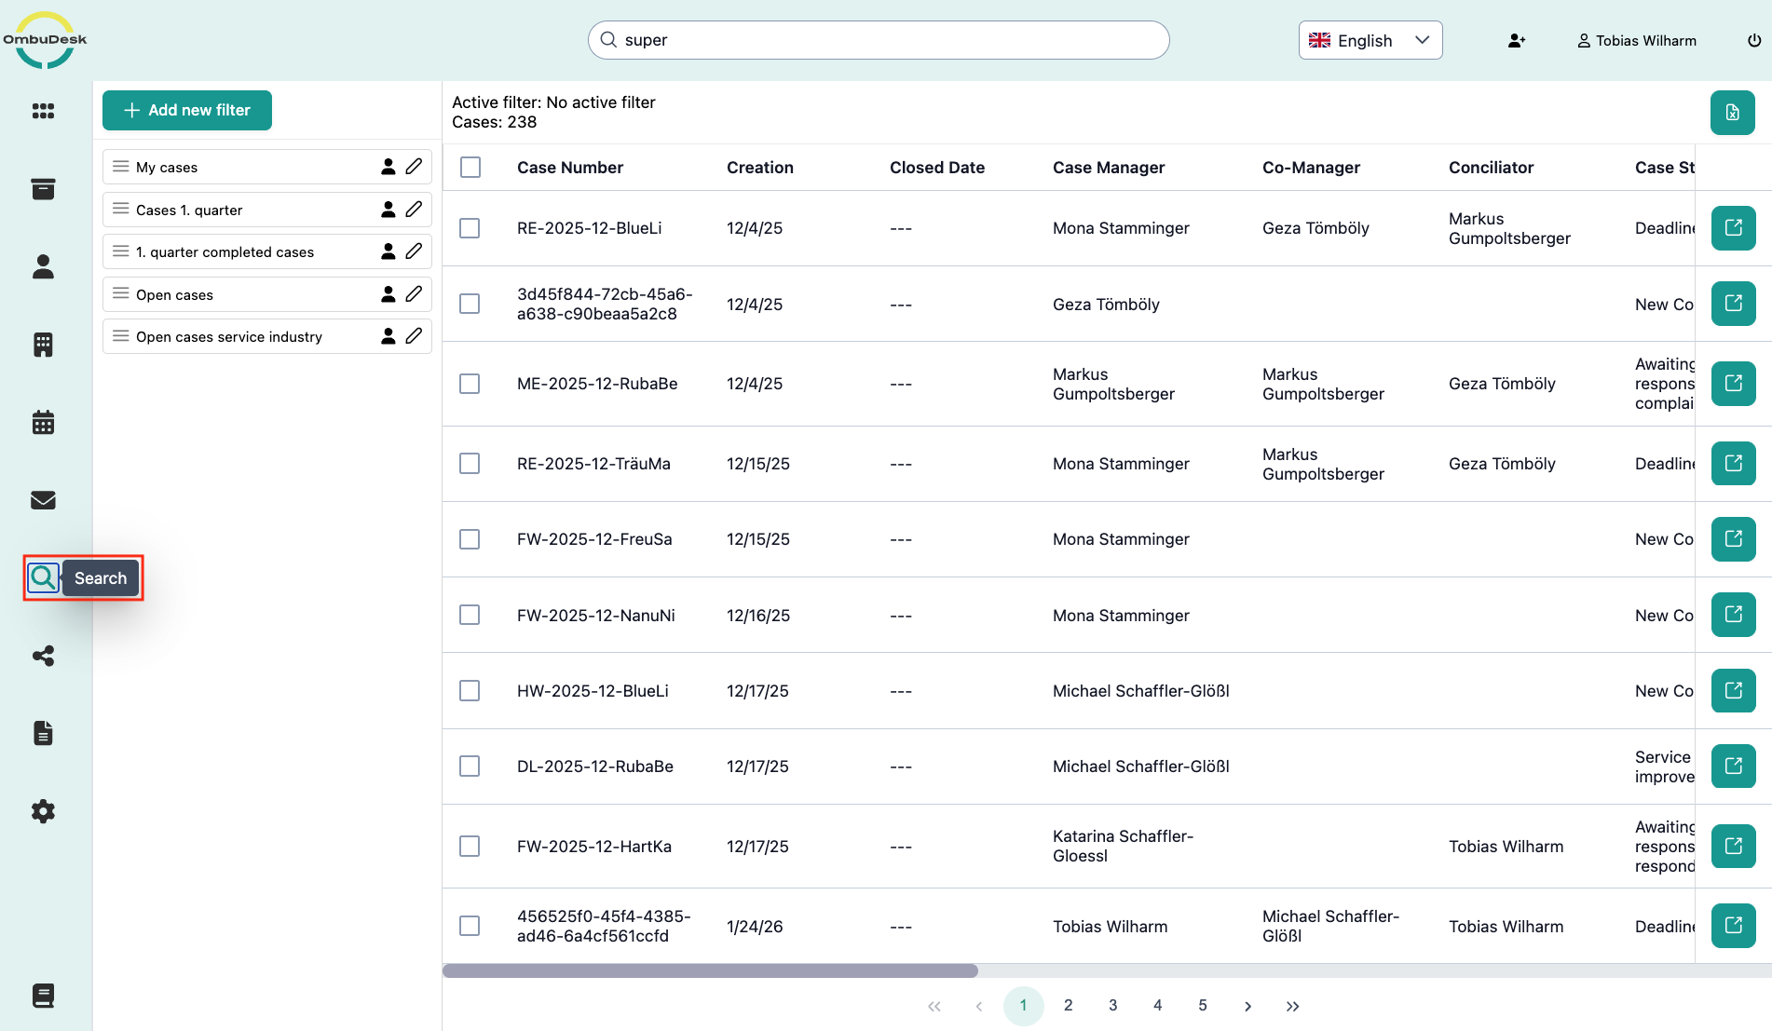Open the companies building icon in sidebar
The image size is (1772, 1031).
click(x=43, y=345)
